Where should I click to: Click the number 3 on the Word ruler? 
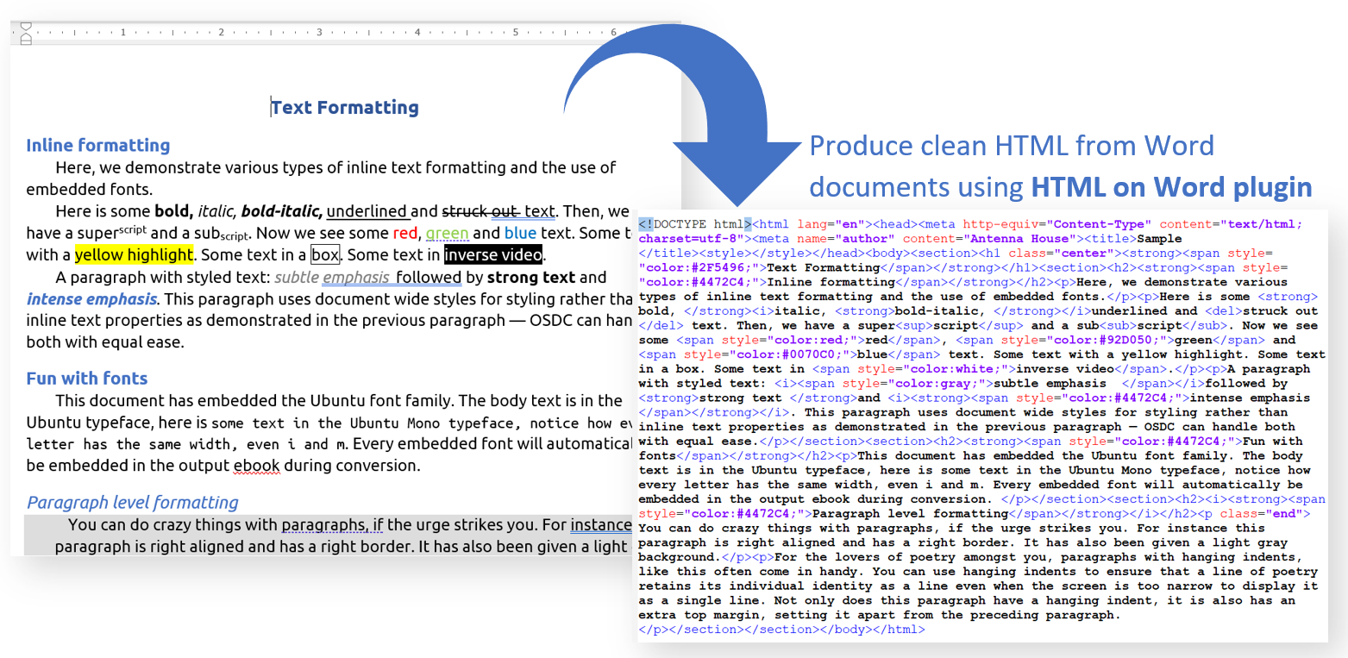pos(319,33)
